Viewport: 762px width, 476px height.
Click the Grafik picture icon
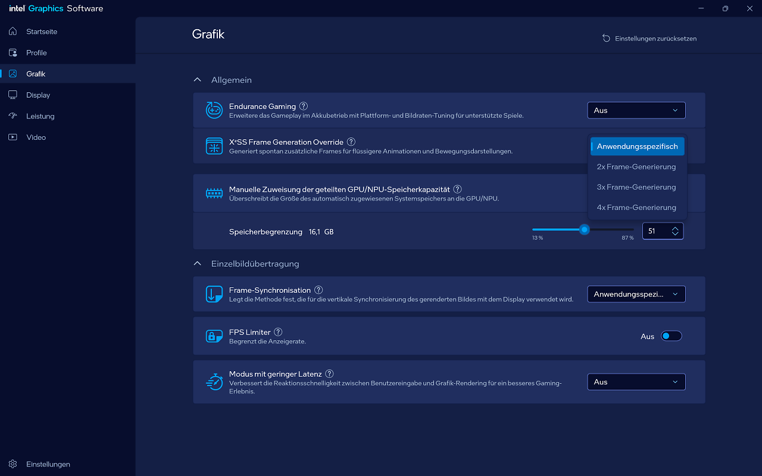tap(13, 74)
